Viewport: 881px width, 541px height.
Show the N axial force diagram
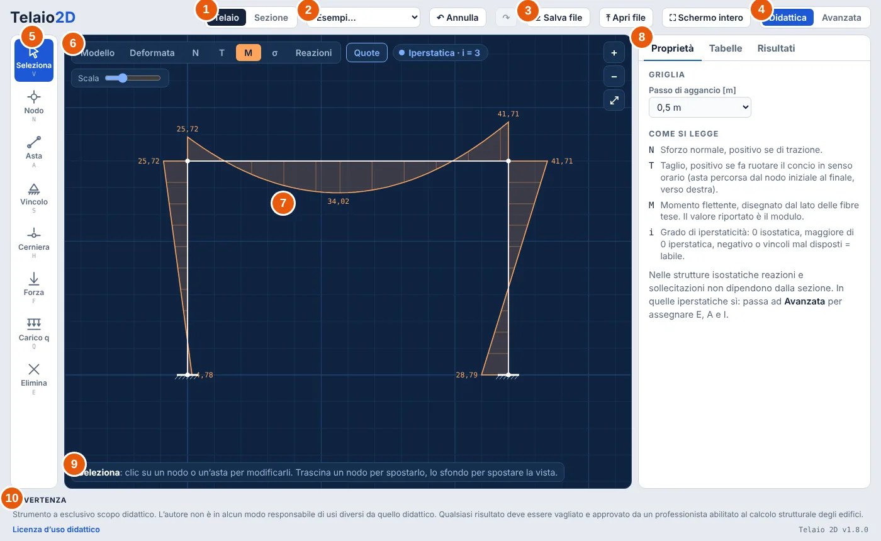[196, 53]
